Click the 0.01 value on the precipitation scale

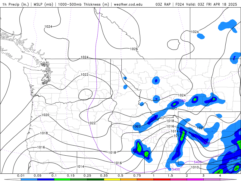[21, 176]
